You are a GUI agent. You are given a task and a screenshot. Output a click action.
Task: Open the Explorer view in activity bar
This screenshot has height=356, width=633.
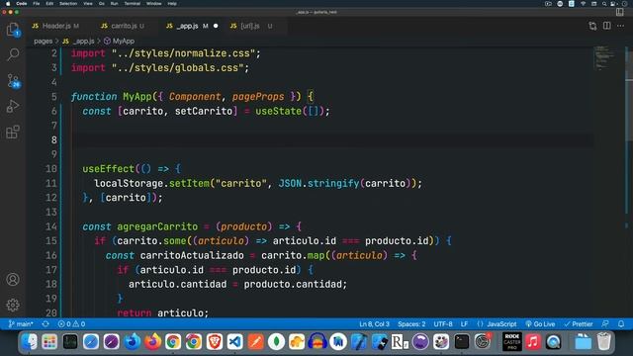click(13, 30)
